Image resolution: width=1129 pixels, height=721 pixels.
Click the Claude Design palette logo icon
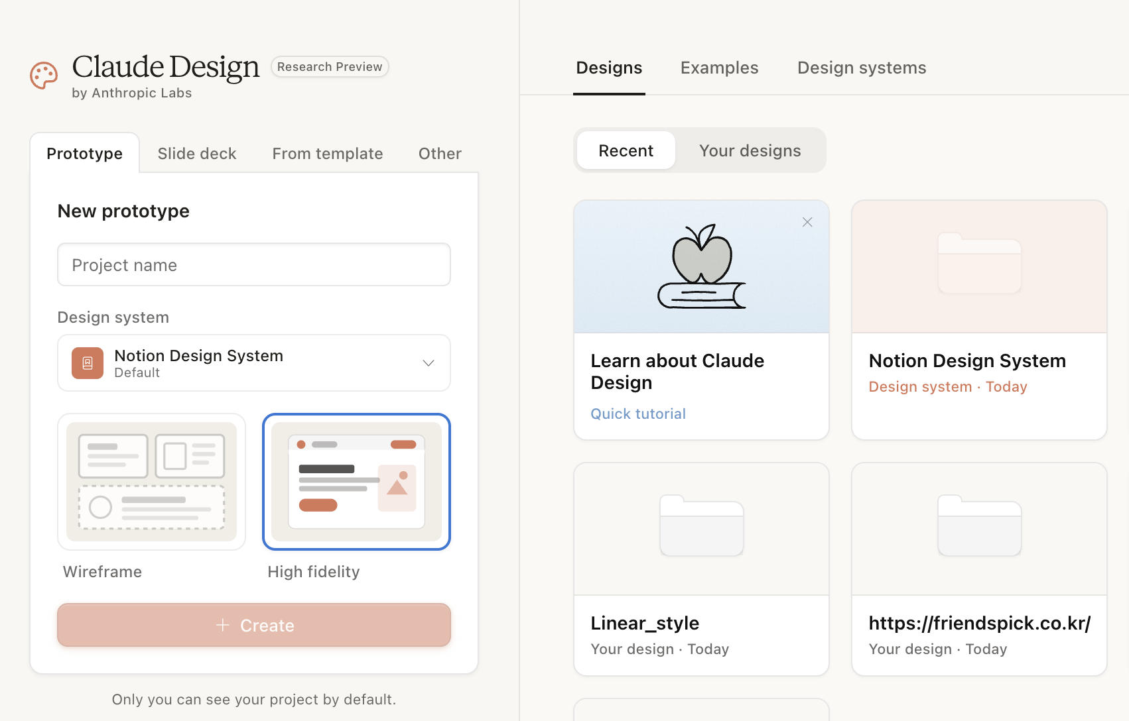44,76
